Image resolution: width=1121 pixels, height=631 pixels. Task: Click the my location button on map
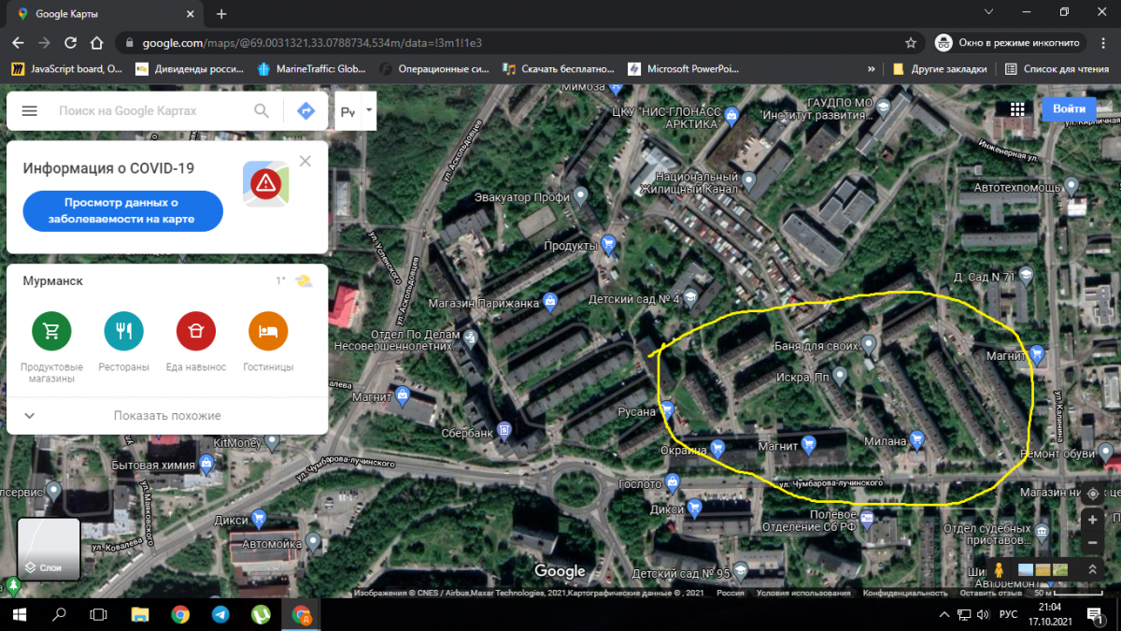1093,493
